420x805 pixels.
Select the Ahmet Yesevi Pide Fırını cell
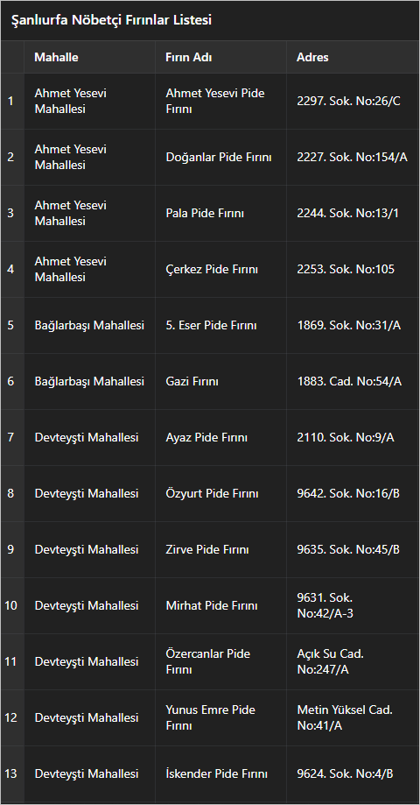[x=220, y=101]
